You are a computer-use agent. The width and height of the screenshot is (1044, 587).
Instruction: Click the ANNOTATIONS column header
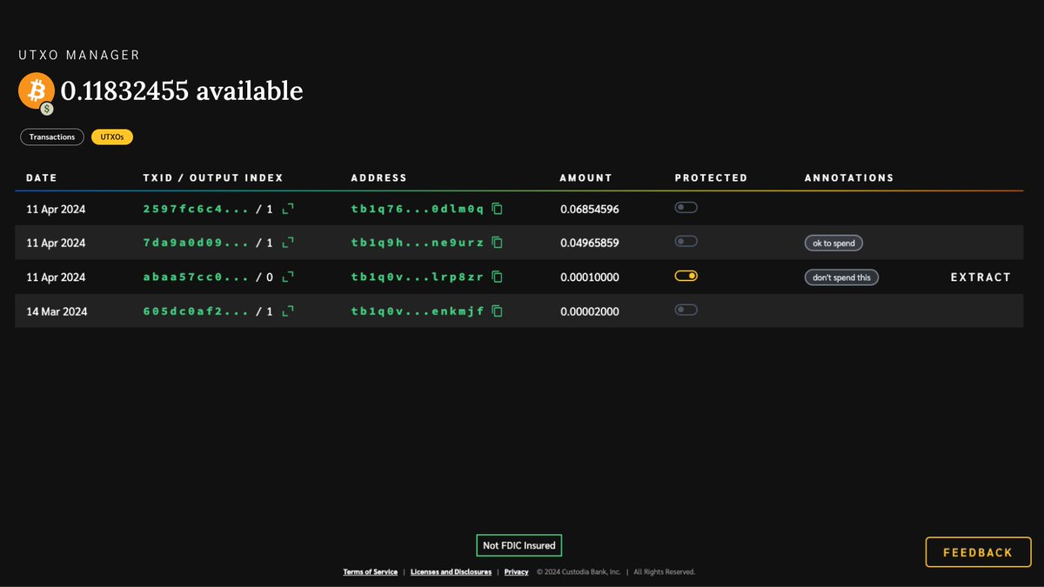[x=849, y=177]
